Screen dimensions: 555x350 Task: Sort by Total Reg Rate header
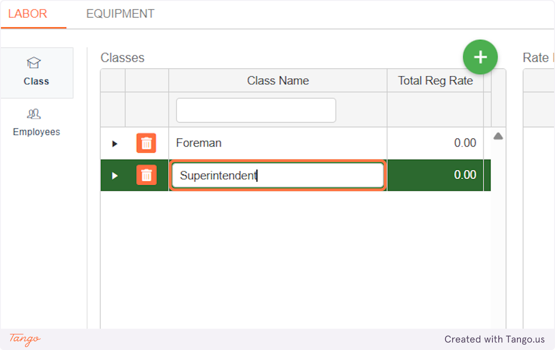[x=435, y=81]
